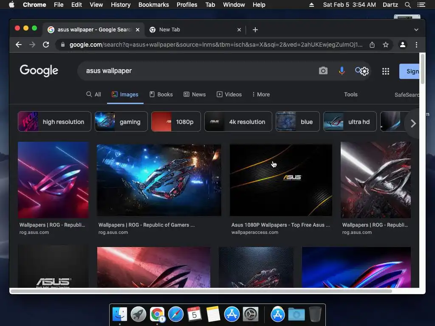Filter by the 1080p chip

176,121
